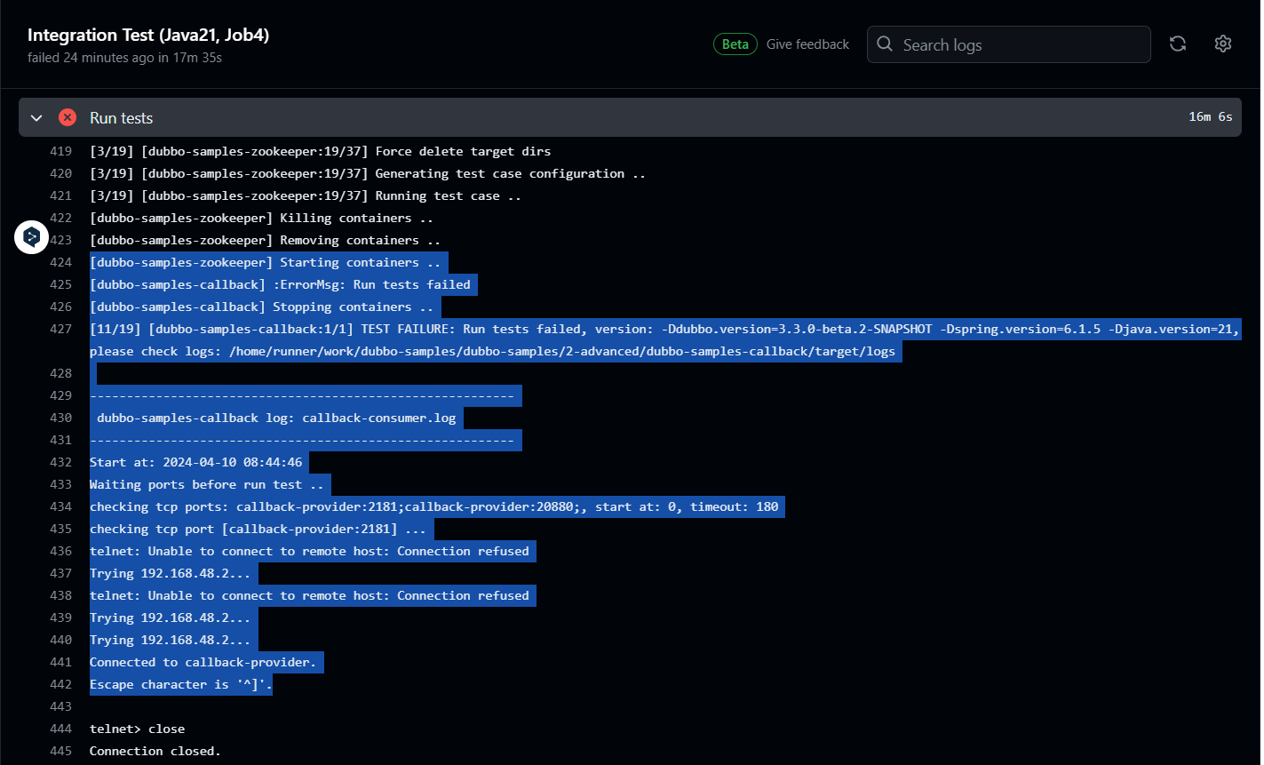The height and width of the screenshot is (765, 1264).
Task: Click the 'Connection closed.' log line
Action: pos(155,752)
